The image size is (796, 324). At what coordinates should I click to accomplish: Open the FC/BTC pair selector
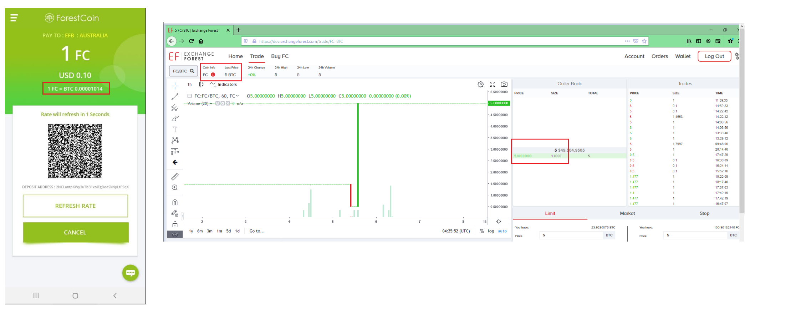(x=183, y=71)
